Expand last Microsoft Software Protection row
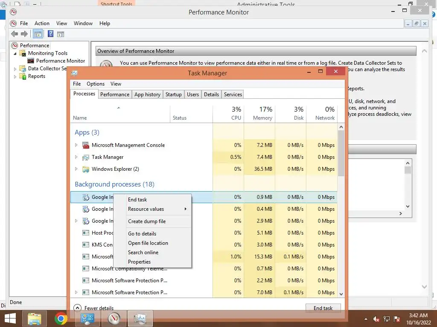 (x=76, y=292)
